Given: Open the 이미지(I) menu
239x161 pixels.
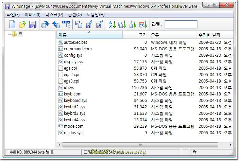Looking at the screenshot, I should pos(32,15).
